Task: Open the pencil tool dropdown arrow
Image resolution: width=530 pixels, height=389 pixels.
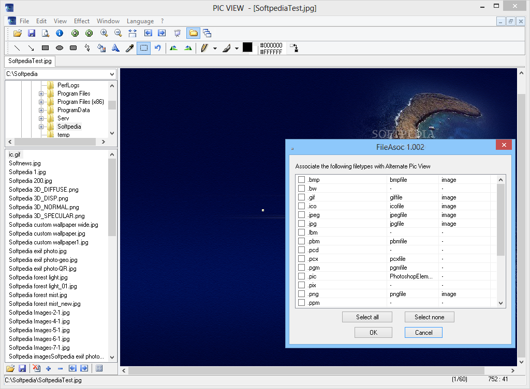Action: (215, 48)
